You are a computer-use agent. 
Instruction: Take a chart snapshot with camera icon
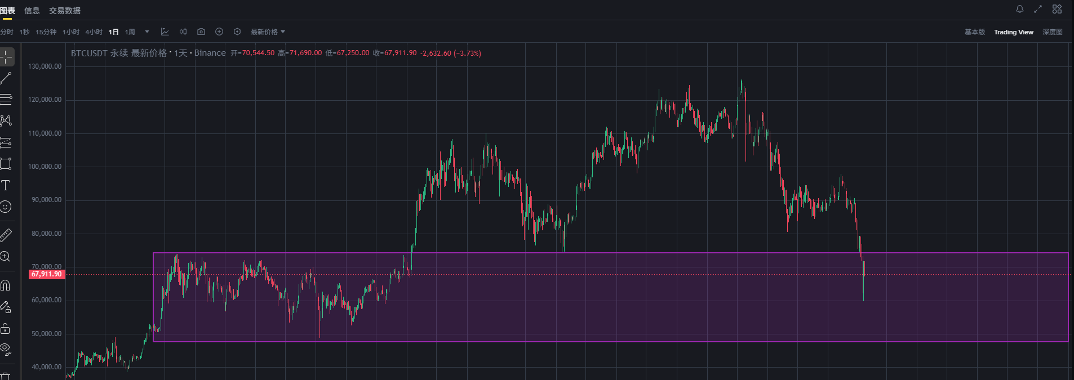coord(201,32)
